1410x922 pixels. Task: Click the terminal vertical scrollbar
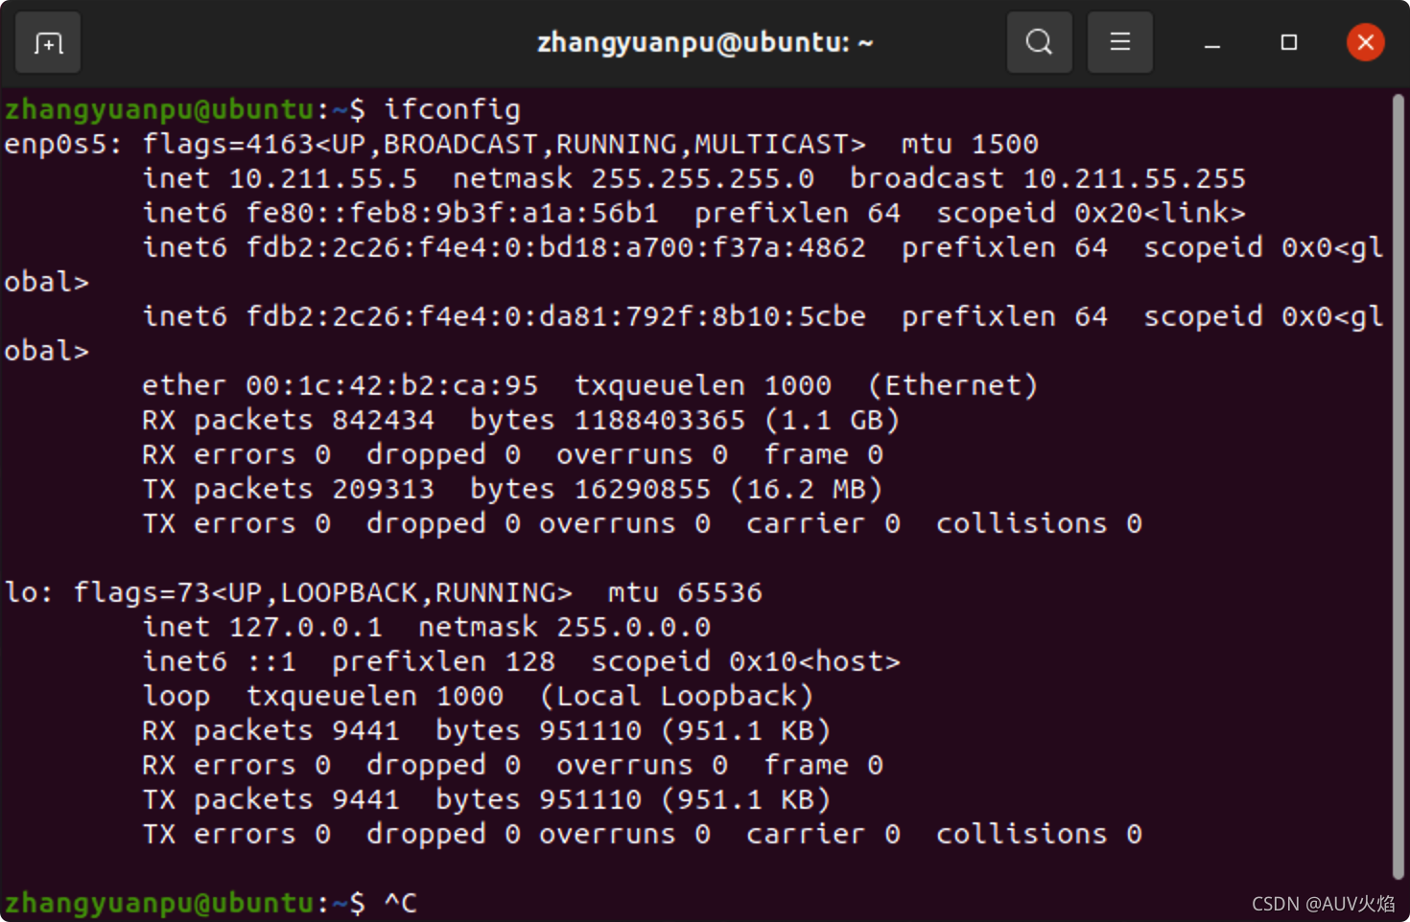point(1398,486)
